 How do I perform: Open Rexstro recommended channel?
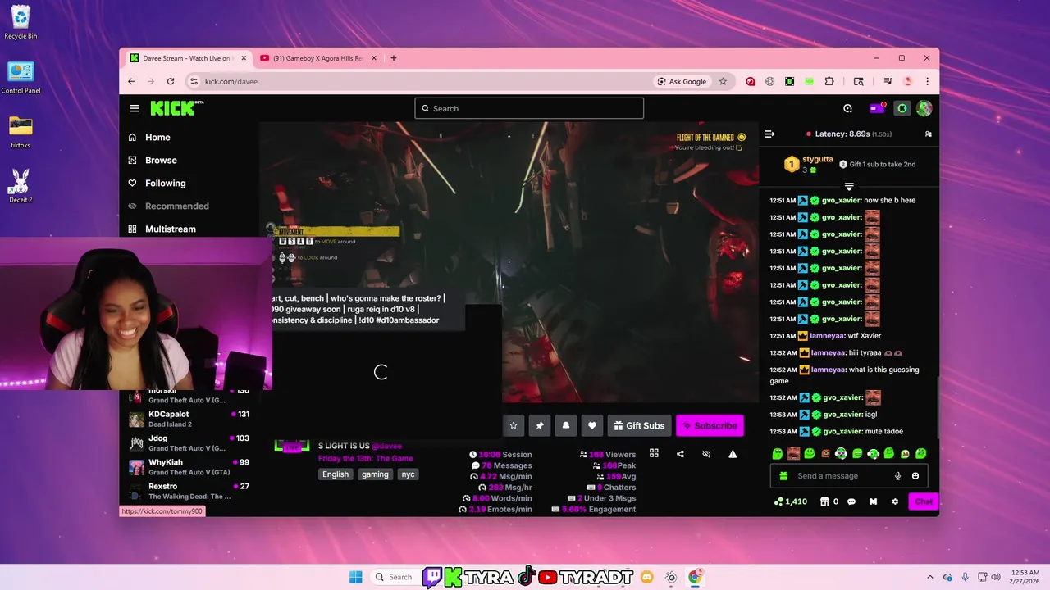pos(189,491)
